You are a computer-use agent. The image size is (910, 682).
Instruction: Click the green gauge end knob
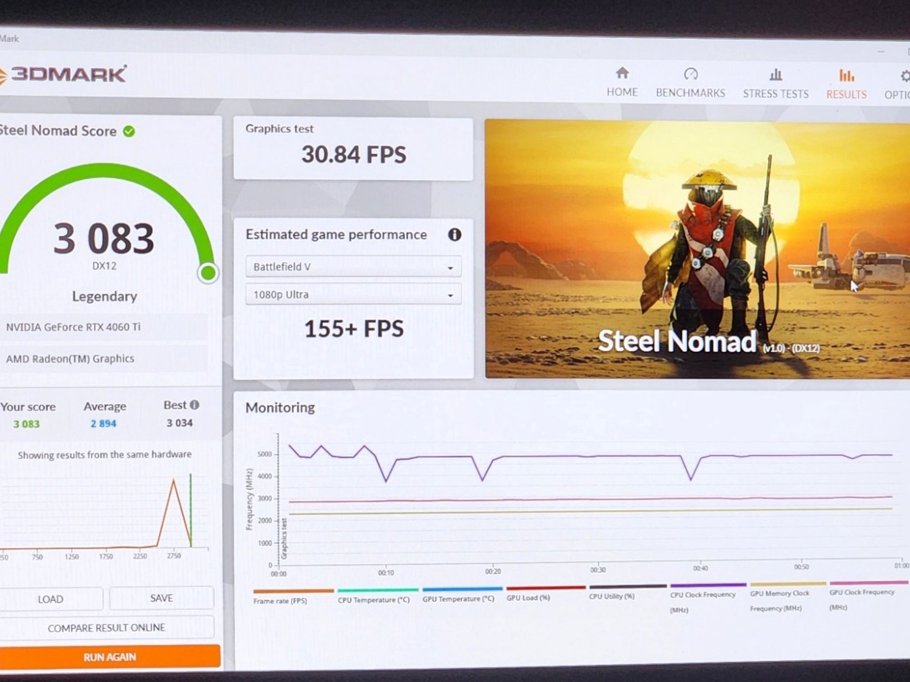click(x=208, y=273)
